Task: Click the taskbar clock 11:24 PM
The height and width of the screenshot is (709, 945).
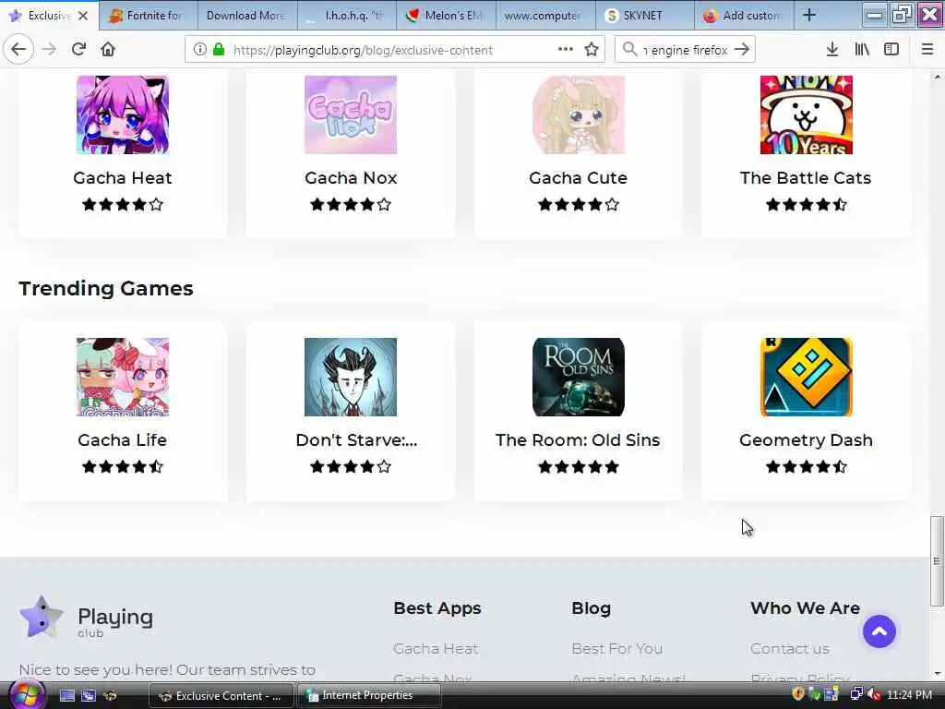Action: (x=909, y=695)
